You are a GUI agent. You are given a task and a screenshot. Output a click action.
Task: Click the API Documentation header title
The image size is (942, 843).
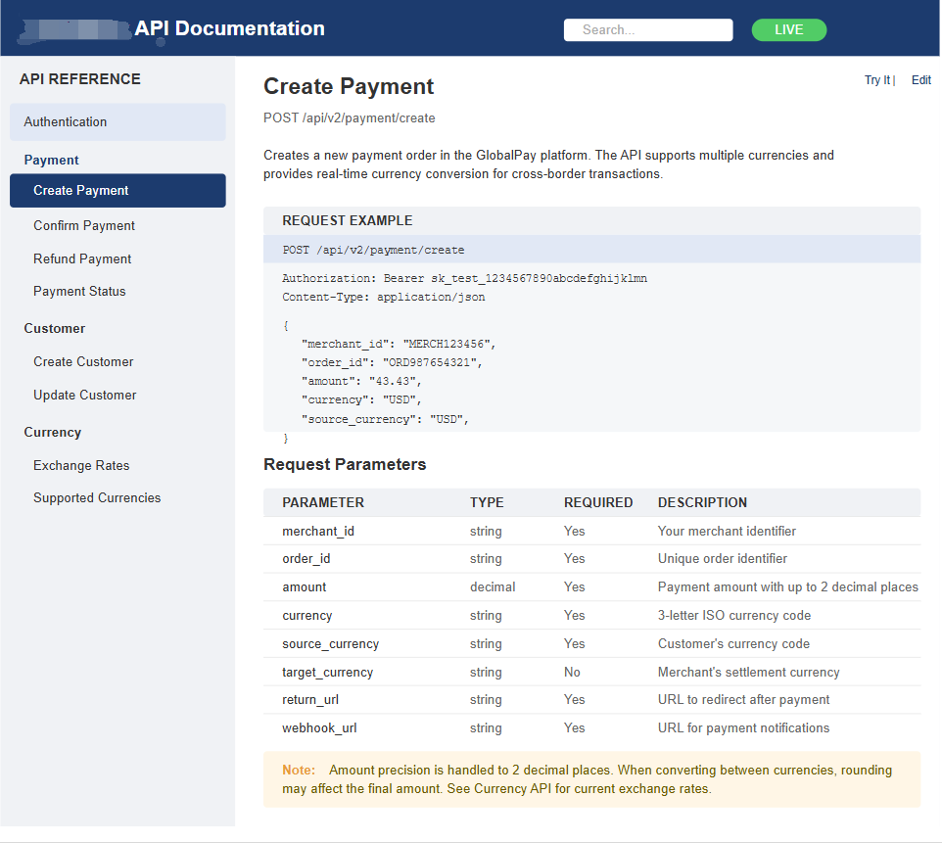[229, 28]
